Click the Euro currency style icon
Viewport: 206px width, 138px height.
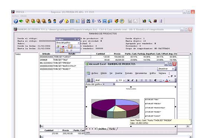coord(155,80)
